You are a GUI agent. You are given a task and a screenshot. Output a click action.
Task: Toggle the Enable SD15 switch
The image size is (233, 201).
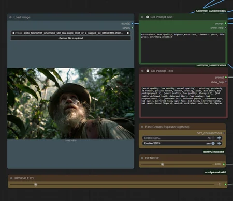click(x=213, y=143)
